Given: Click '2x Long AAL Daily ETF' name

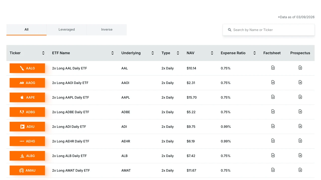Looking at the screenshot, I should pyautogui.click(x=69, y=68).
